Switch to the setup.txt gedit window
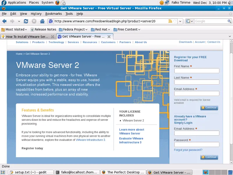233x175 pixels. click(31, 172)
